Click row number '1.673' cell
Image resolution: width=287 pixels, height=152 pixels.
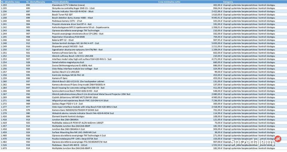coord(4,148)
